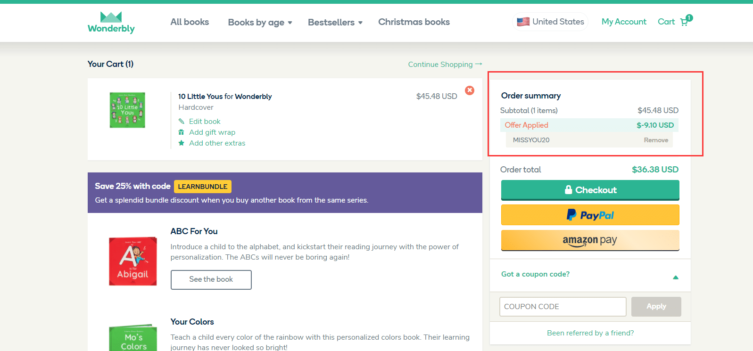Click the green Checkout button
This screenshot has width=753, height=351.
590,190
